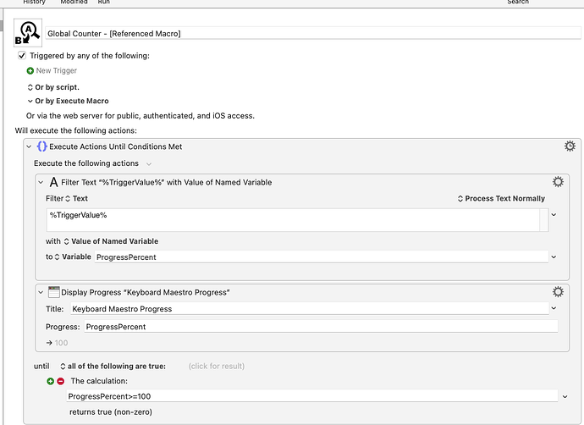The width and height of the screenshot is (584, 425).
Task: Click the Filter Text 'A' icon
Action: click(x=53, y=182)
